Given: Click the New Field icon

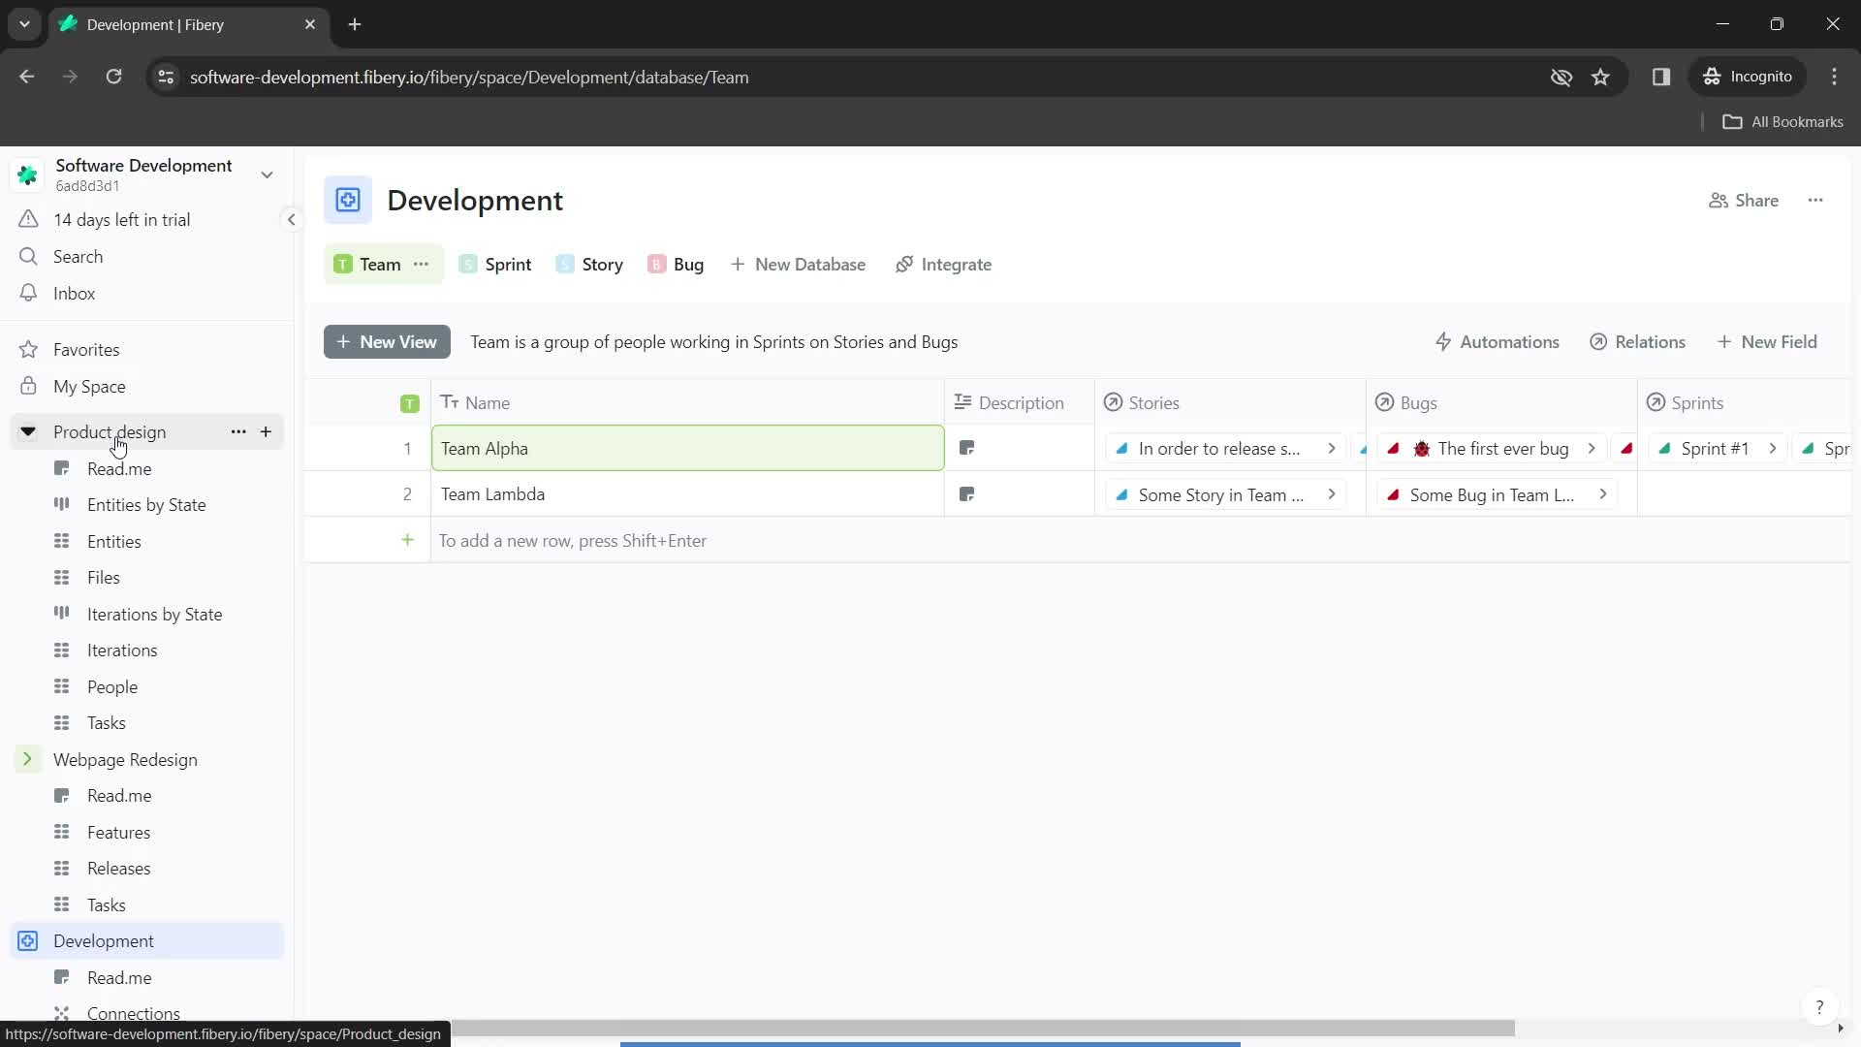Looking at the screenshot, I should (x=1729, y=341).
